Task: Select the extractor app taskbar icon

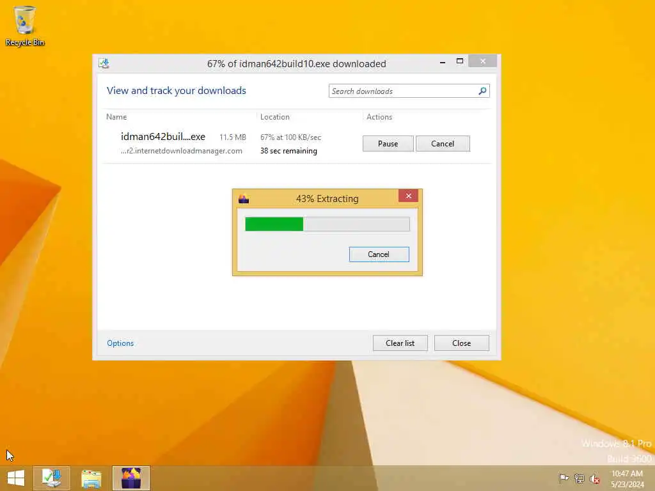Action: [x=130, y=478]
